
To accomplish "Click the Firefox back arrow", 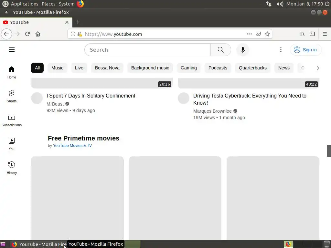I will tap(6, 34).
